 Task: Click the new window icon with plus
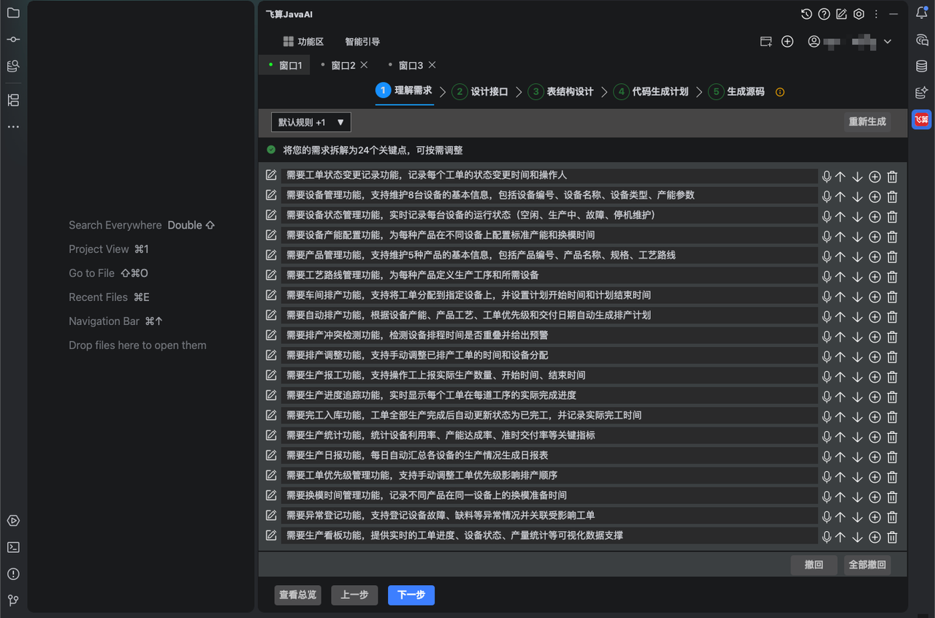point(766,42)
